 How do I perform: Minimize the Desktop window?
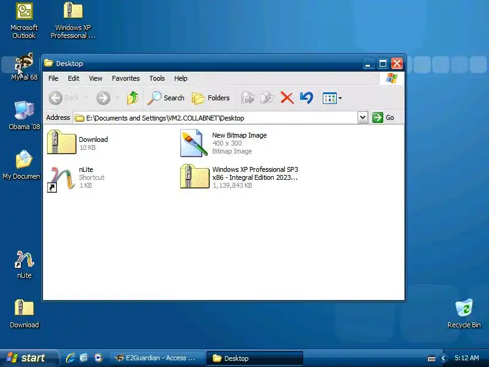point(369,64)
